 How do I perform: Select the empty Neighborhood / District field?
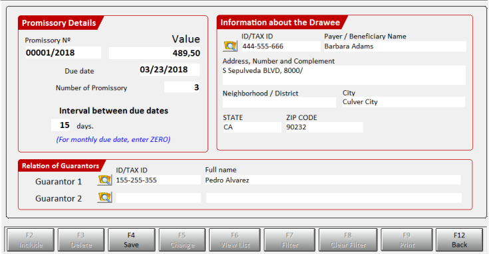coord(279,102)
